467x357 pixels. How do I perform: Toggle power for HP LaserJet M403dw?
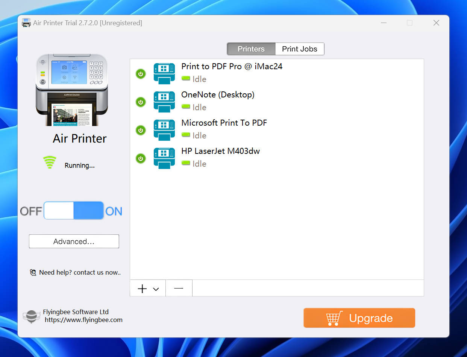(x=141, y=158)
